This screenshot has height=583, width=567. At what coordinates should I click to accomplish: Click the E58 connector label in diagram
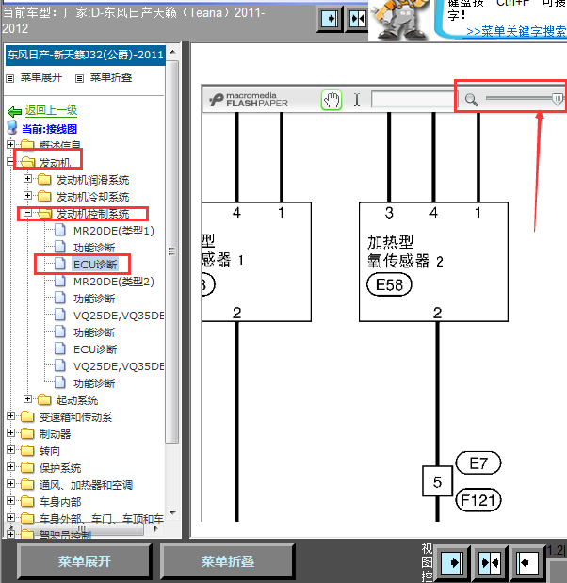click(x=389, y=284)
